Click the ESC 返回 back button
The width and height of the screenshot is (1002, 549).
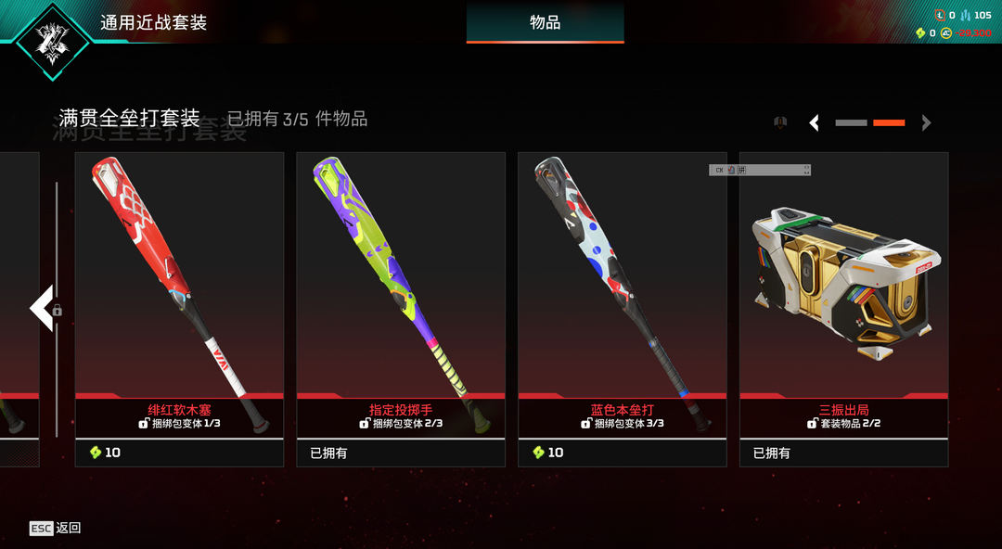[55, 528]
